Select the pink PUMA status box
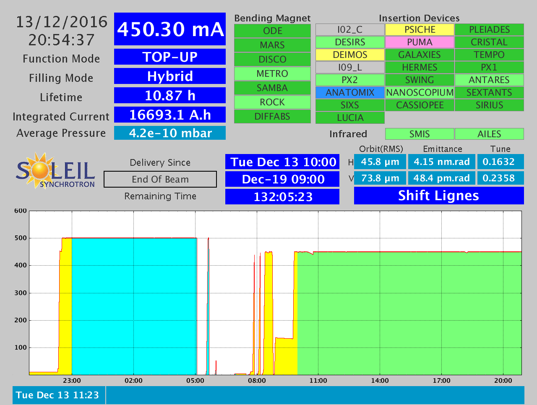This screenshot has height=405, width=537. [420, 42]
